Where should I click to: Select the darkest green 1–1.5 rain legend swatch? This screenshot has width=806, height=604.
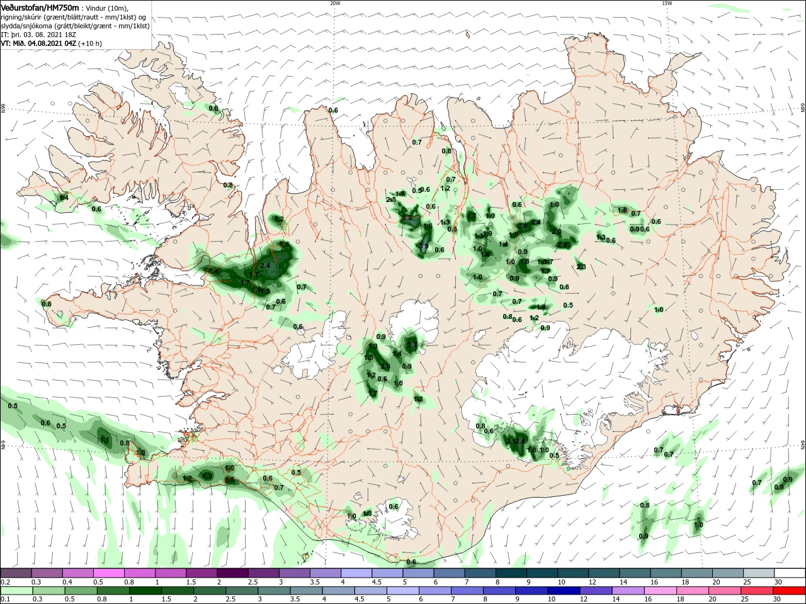point(145,591)
